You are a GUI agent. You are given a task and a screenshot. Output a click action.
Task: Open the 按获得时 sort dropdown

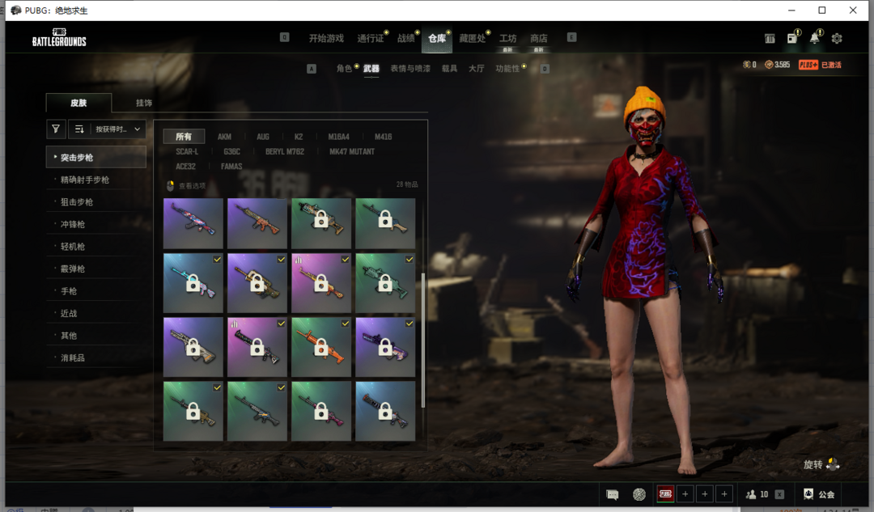[117, 129]
